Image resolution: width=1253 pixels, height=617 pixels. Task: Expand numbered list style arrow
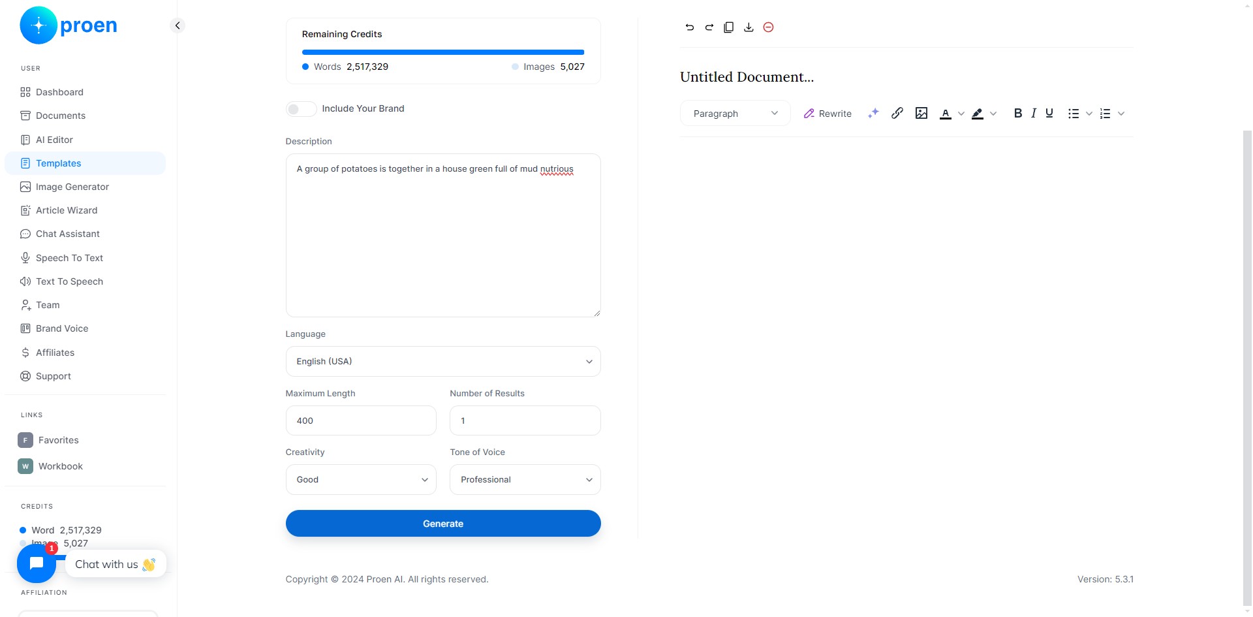pyautogui.click(x=1121, y=114)
